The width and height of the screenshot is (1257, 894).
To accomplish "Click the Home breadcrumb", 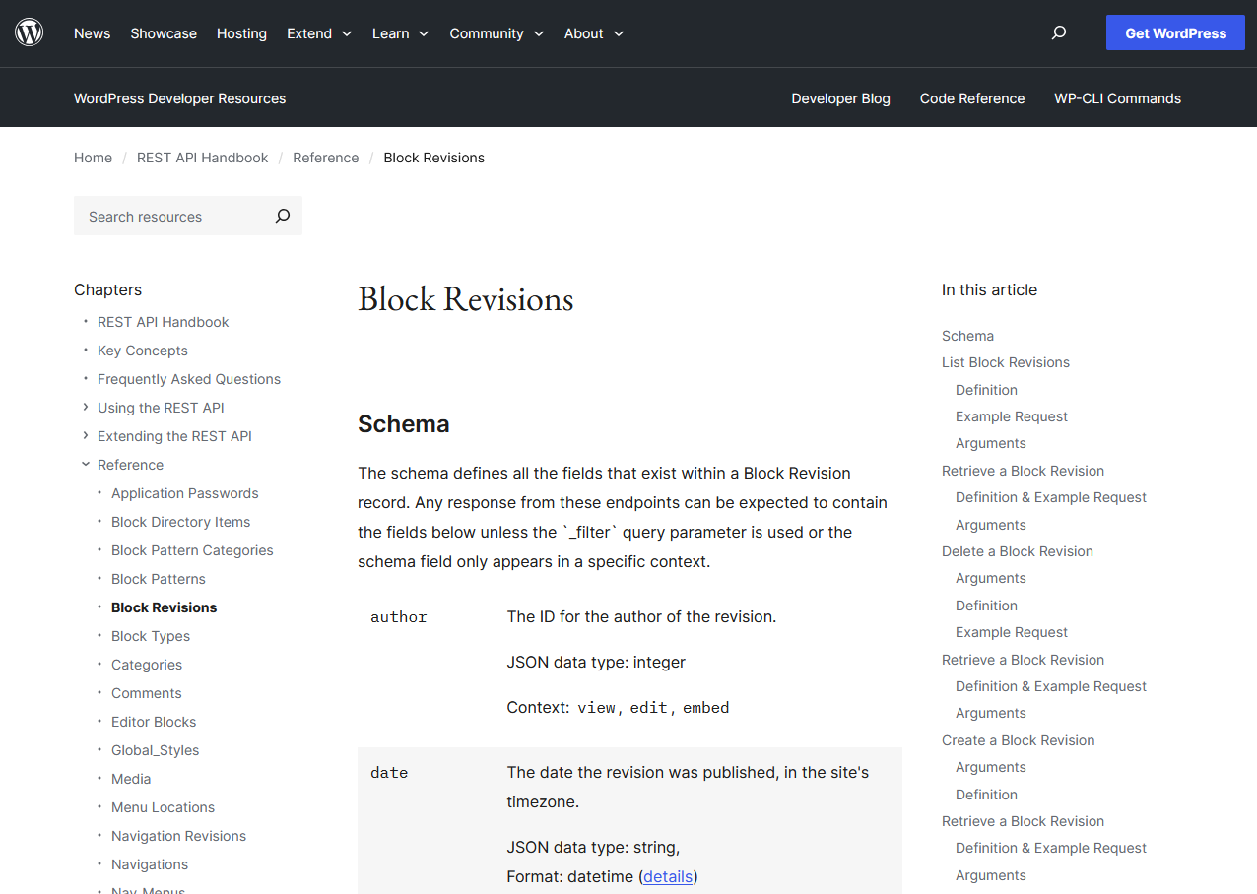I will (x=93, y=158).
